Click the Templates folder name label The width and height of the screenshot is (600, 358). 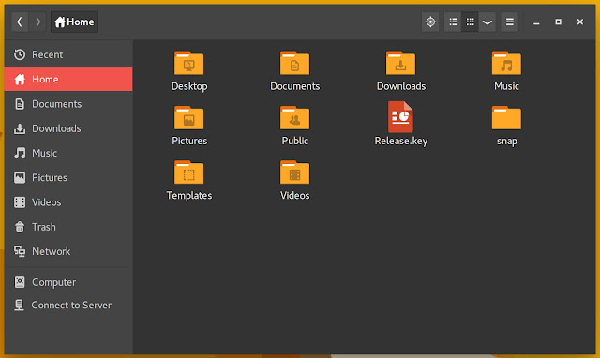point(189,196)
